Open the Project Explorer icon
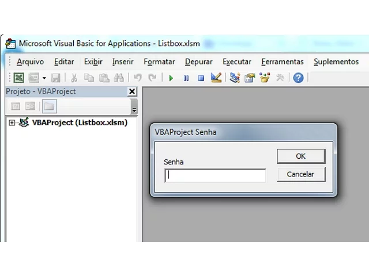 click(235, 78)
